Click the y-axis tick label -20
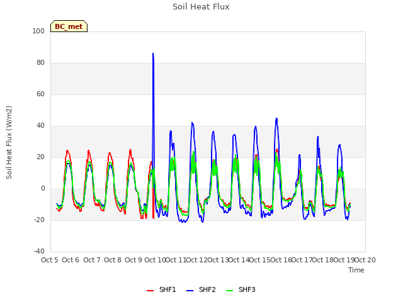Viewport: 403px width, 302px height. [39, 220]
